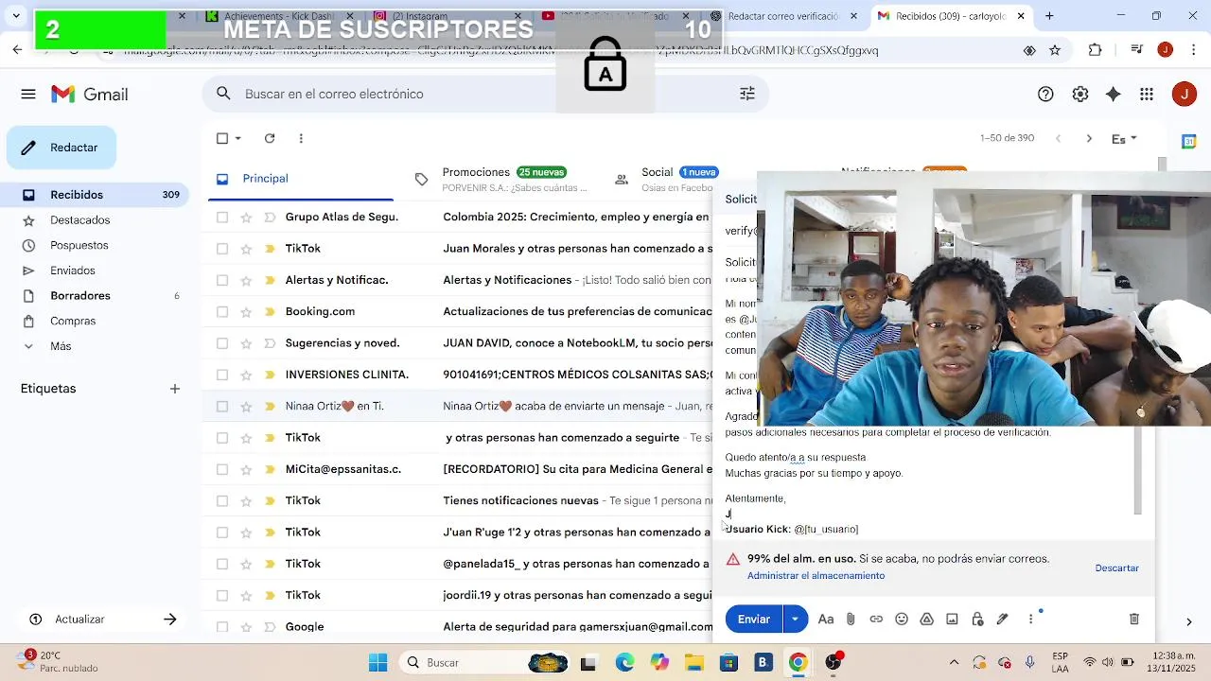Viewport: 1211px width, 681px height.
Task: Star the Sugerencias y noved. email
Action: click(x=246, y=342)
